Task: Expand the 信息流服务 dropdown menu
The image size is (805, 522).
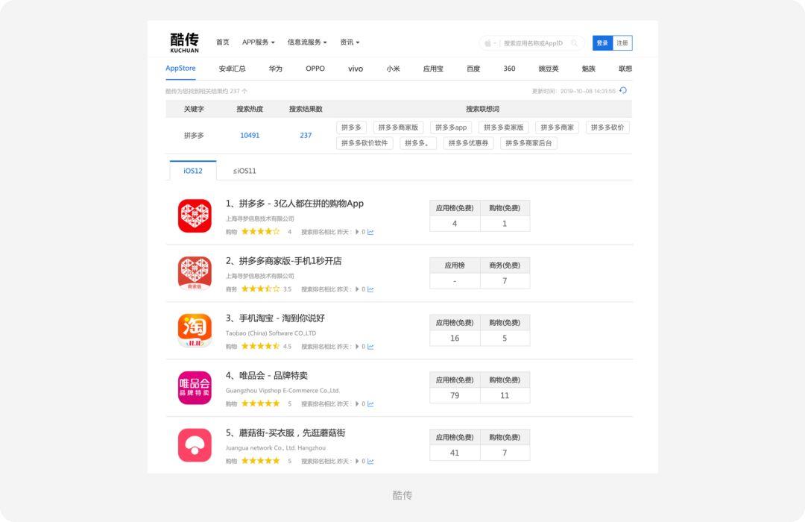Action: [307, 42]
